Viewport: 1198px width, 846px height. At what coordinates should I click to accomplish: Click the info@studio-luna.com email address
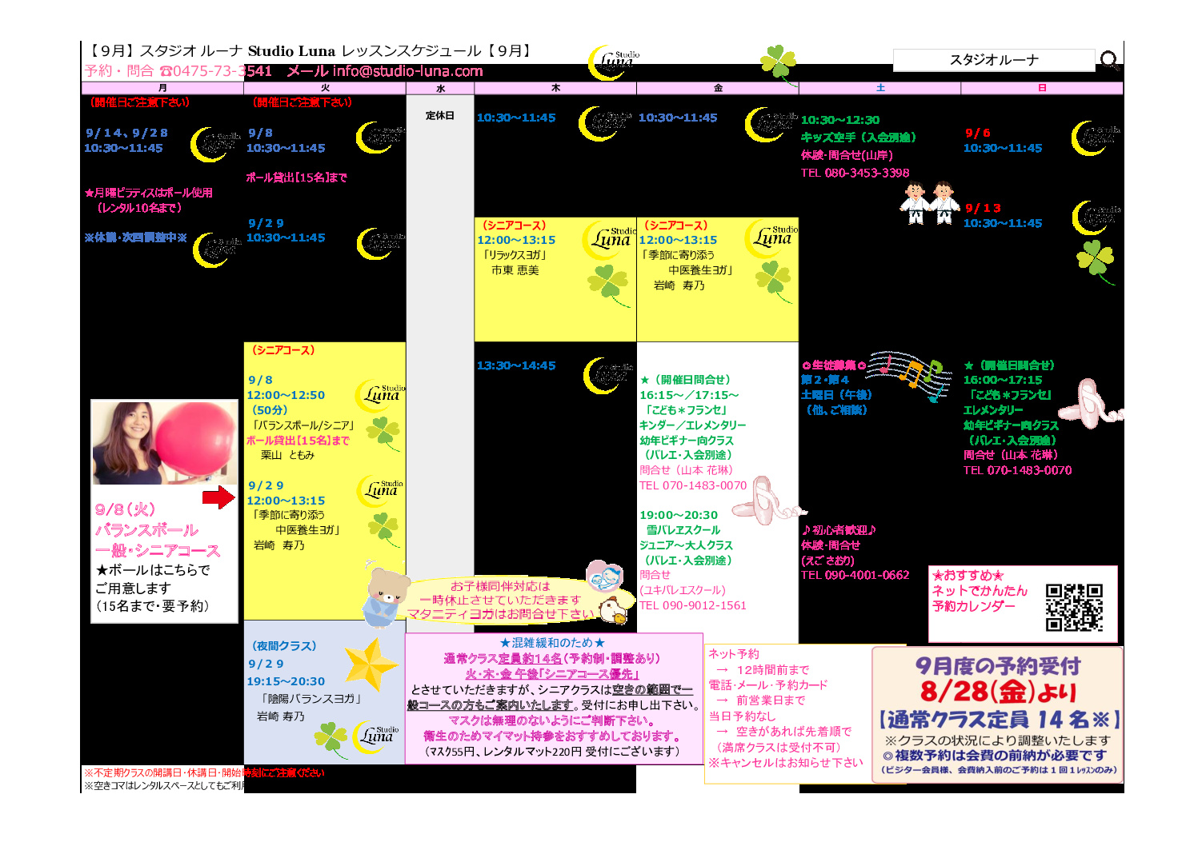point(407,71)
